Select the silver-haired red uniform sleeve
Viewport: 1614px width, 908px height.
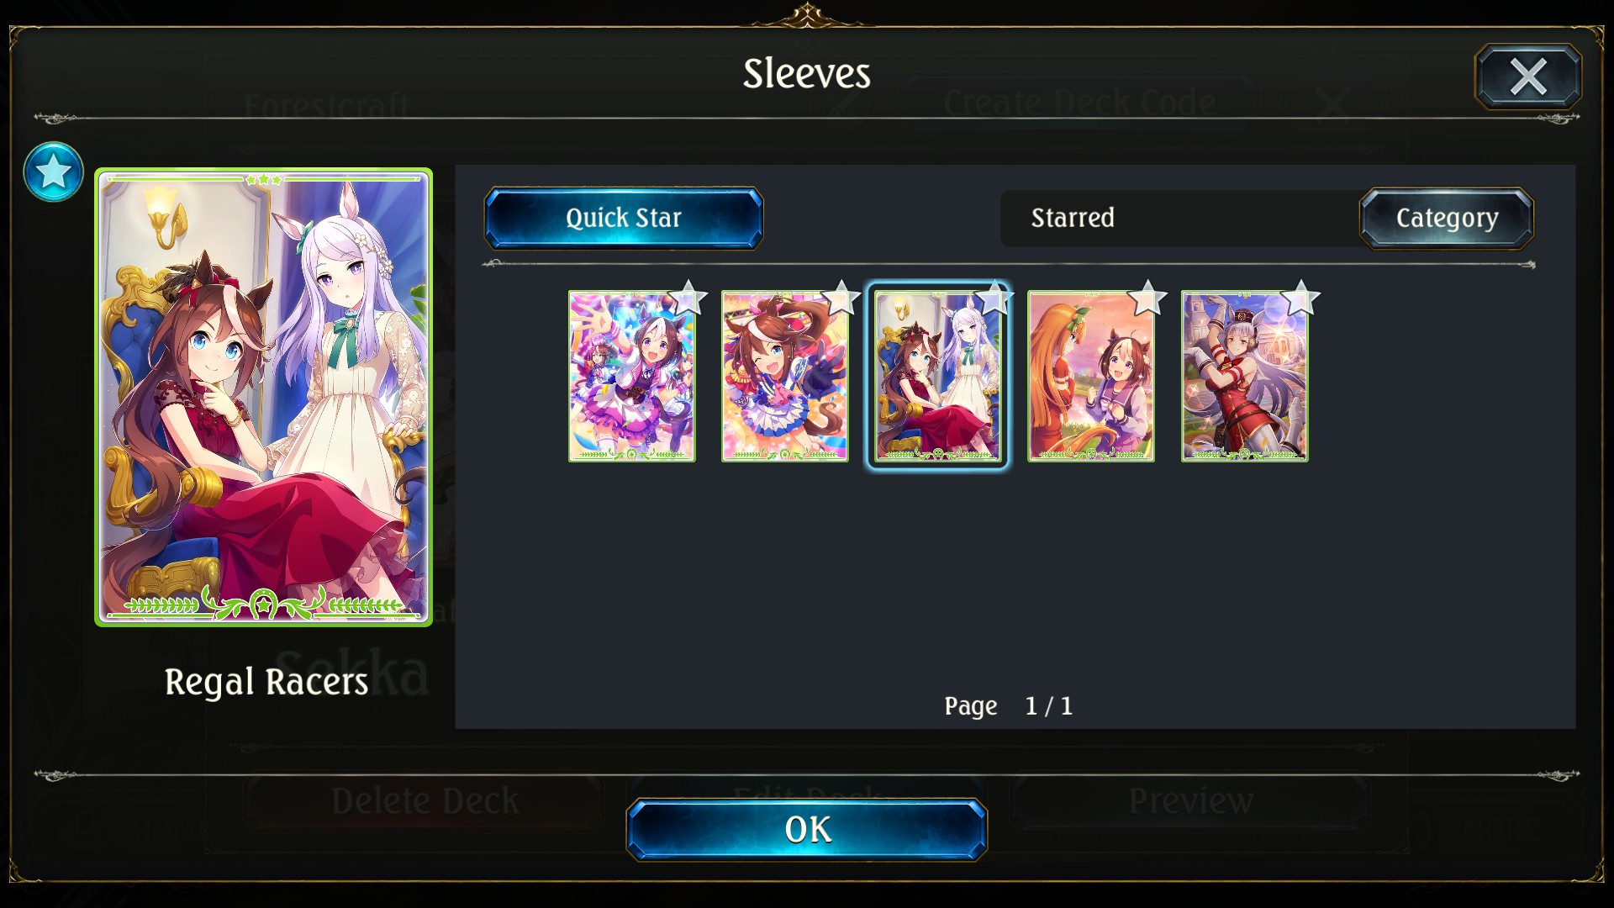[1244, 376]
